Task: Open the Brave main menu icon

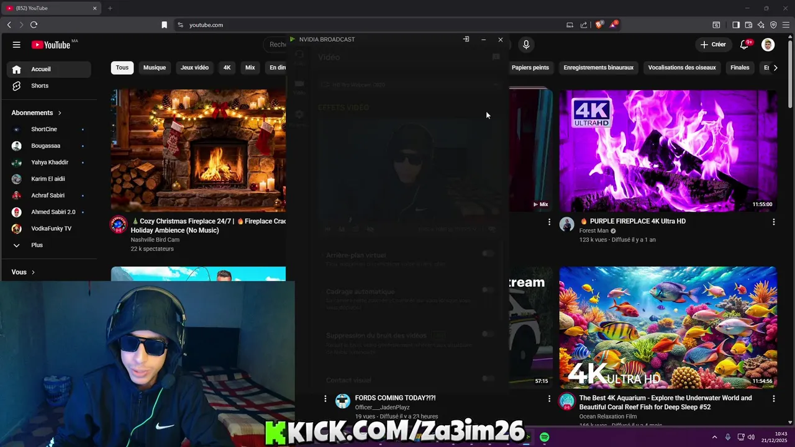Action: (786, 25)
